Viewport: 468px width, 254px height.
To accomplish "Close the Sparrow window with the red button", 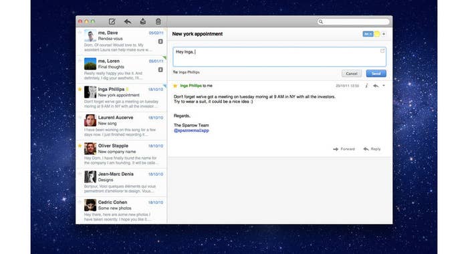I will pyautogui.click(x=80, y=21).
